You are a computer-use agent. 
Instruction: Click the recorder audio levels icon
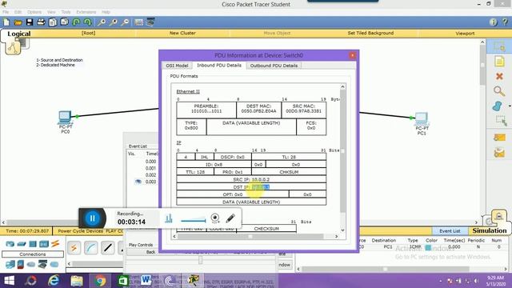pos(169,218)
